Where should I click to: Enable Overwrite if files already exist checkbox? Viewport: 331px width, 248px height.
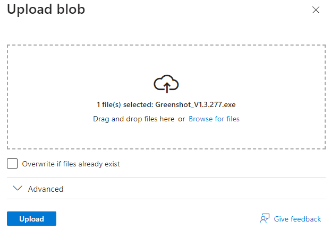click(x=12, y=164)
